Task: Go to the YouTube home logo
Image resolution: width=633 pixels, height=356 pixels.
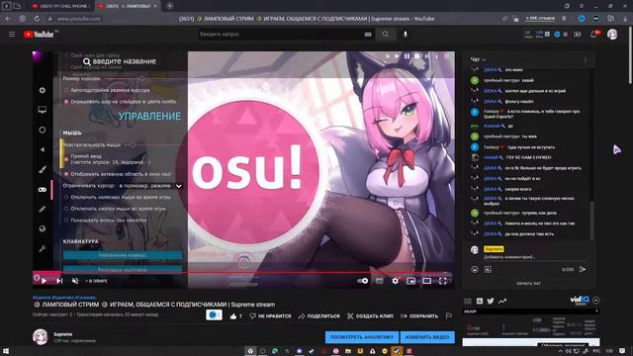Action: pos(39,35)
